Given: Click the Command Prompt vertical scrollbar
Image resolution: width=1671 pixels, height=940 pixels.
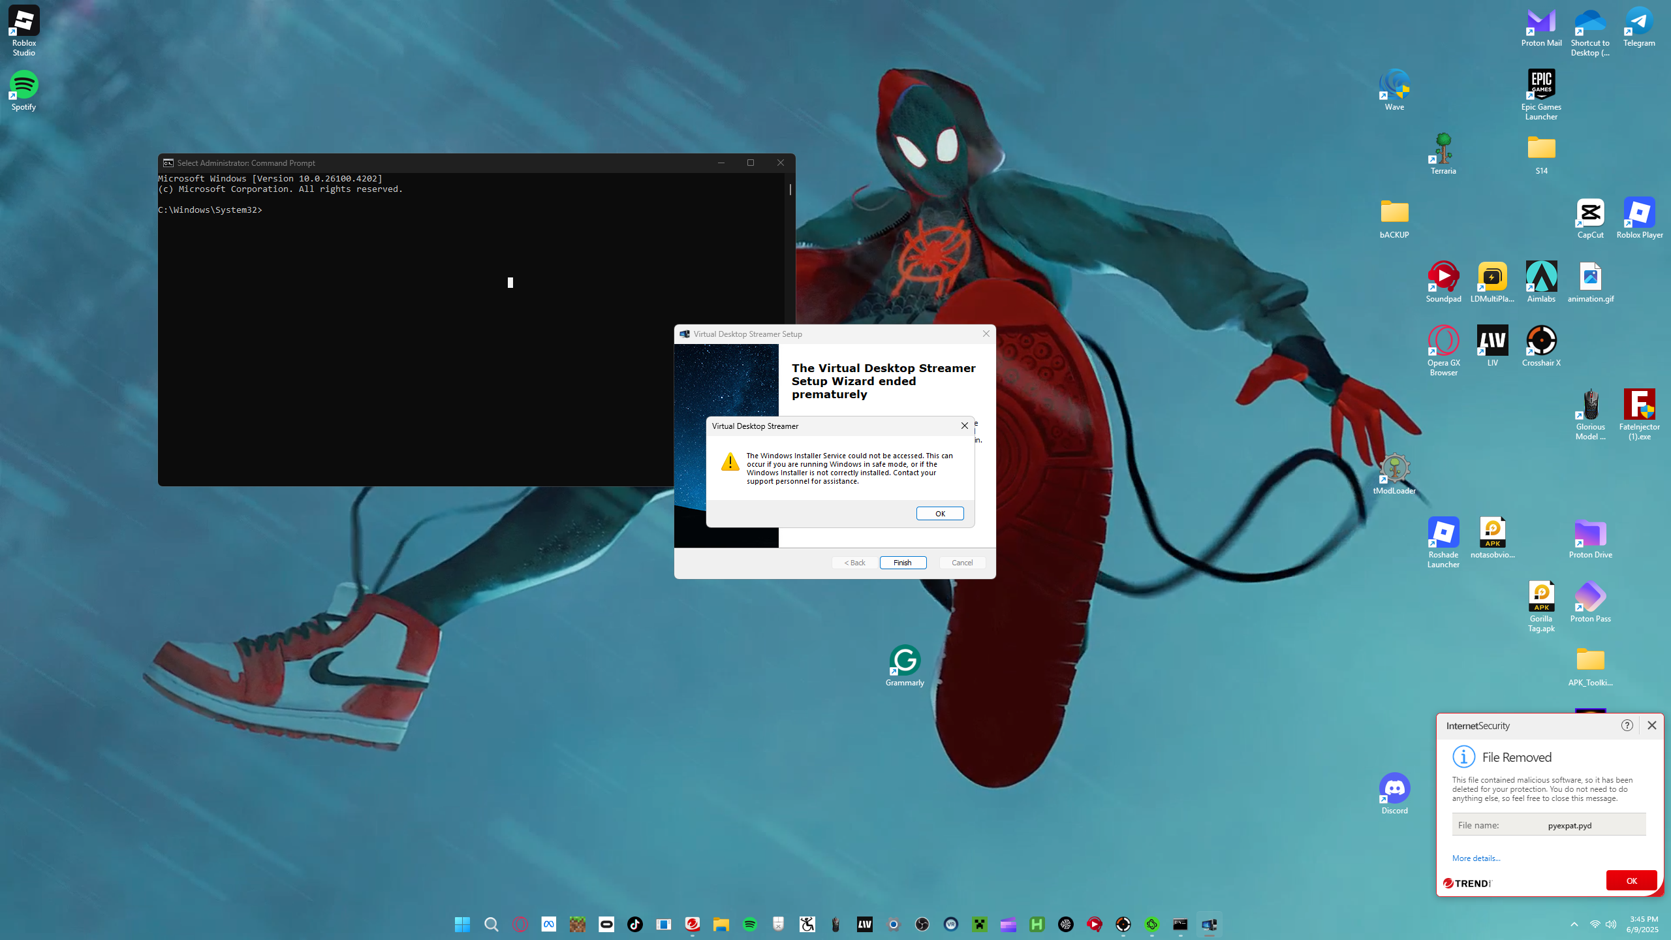Looking at the screenshot, I should point(790,189).
